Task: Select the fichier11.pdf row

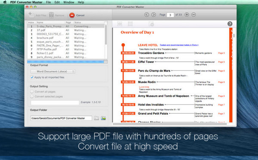Action: (66, 53)
